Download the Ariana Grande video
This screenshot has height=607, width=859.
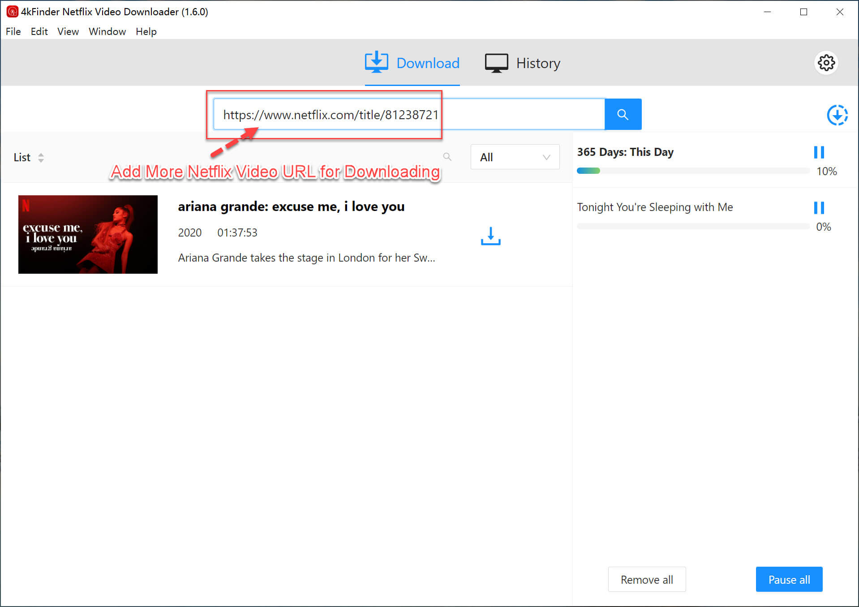[490, 236]
